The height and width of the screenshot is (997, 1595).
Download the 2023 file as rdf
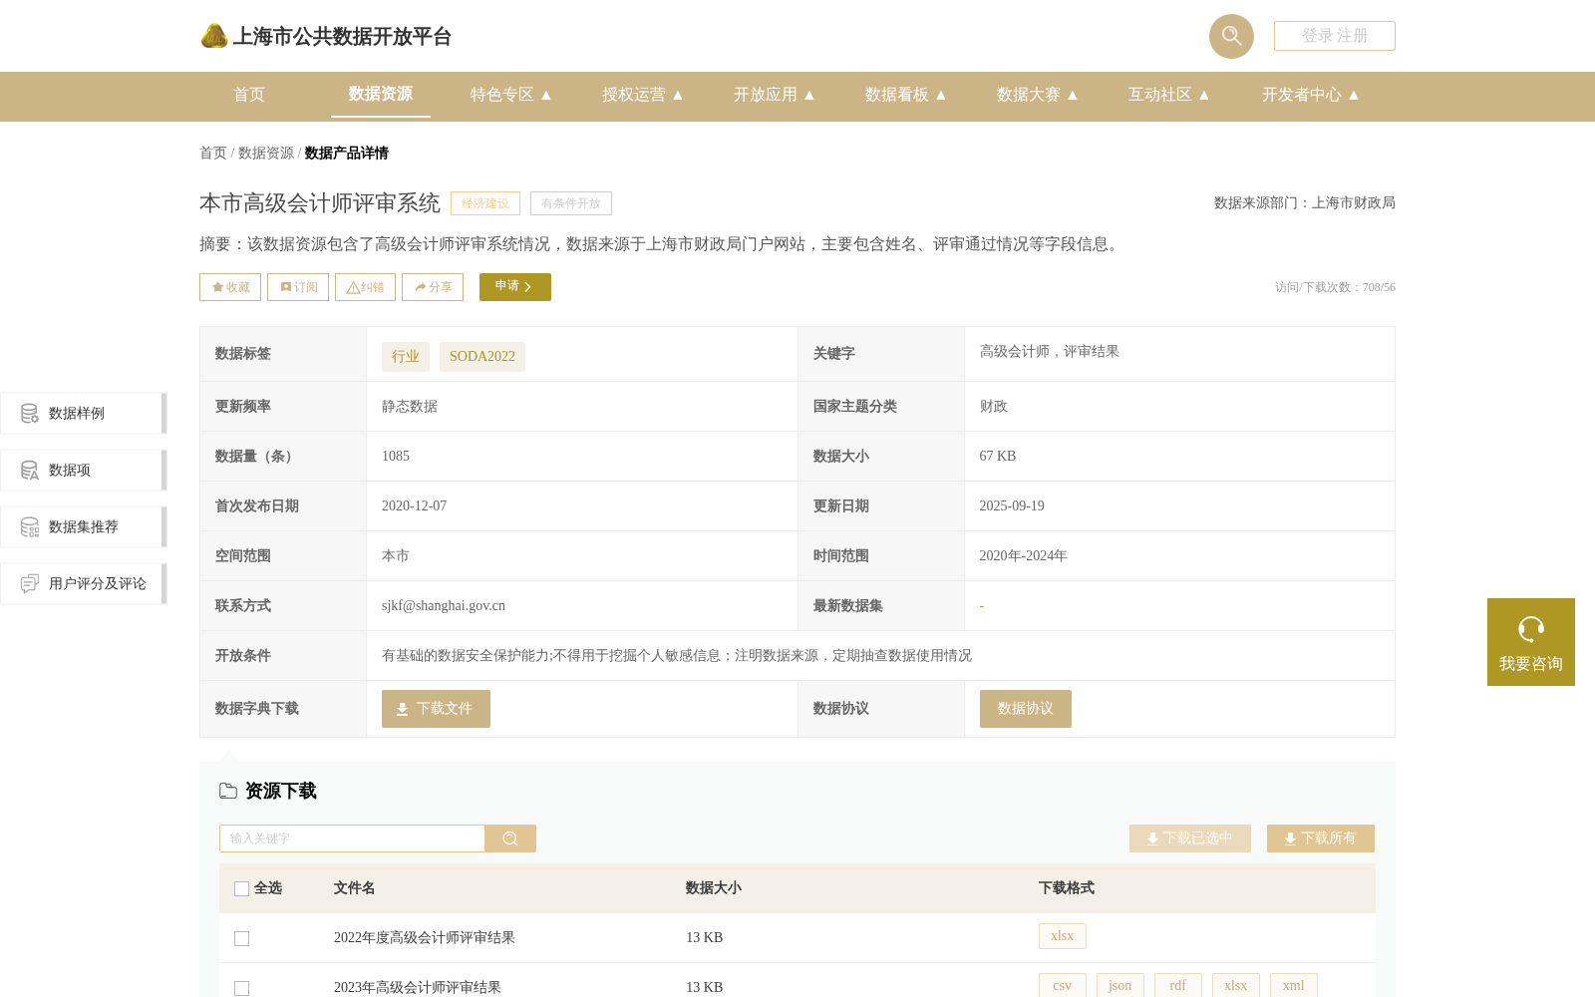(1178, 985)
